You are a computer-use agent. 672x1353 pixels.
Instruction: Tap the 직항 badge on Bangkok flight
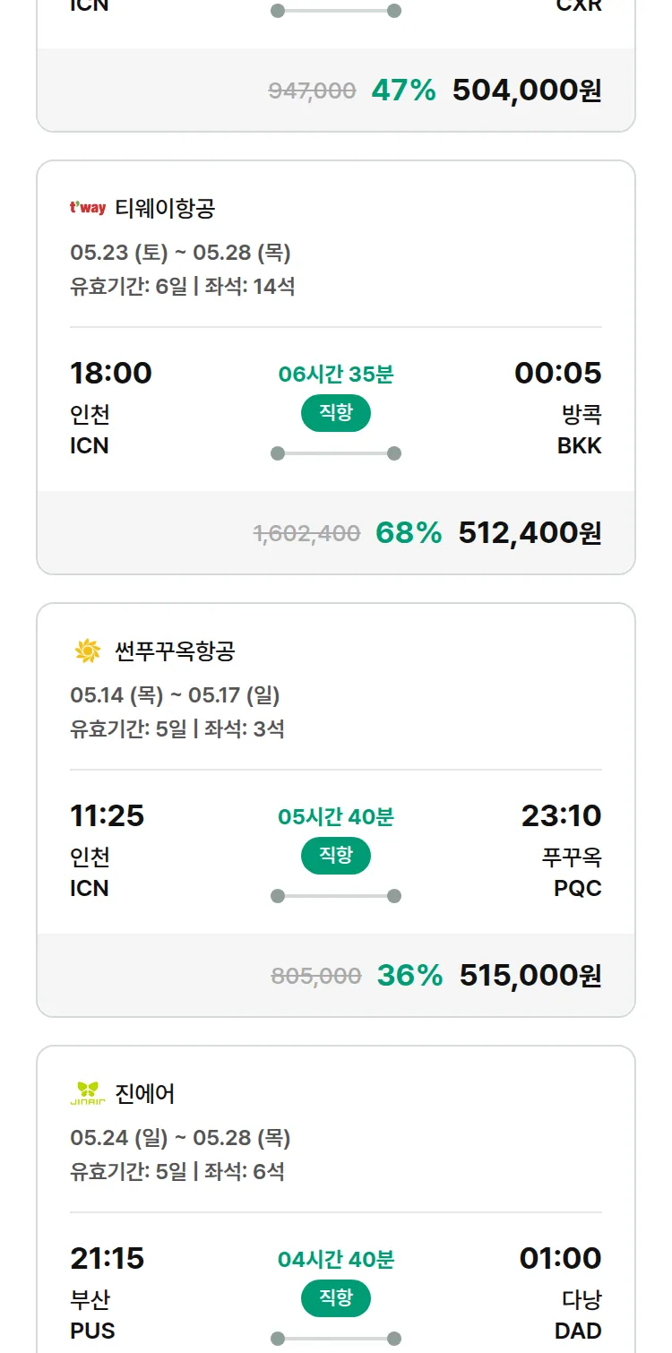[336, 413]
